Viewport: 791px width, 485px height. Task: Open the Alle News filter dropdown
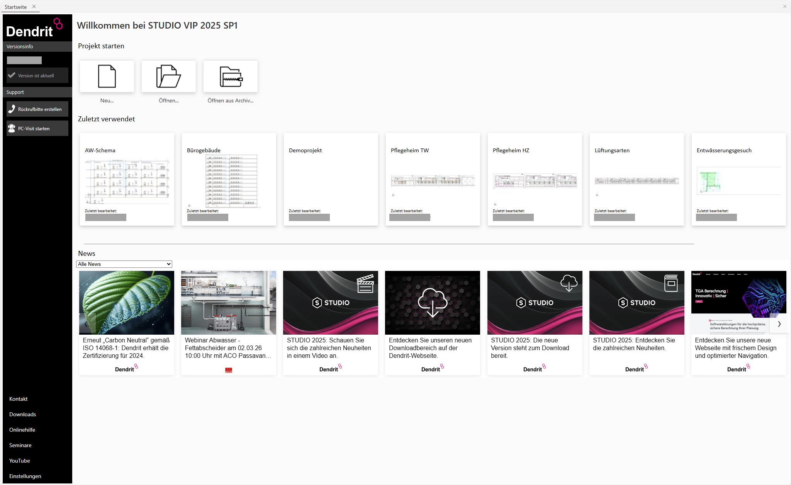124,264
